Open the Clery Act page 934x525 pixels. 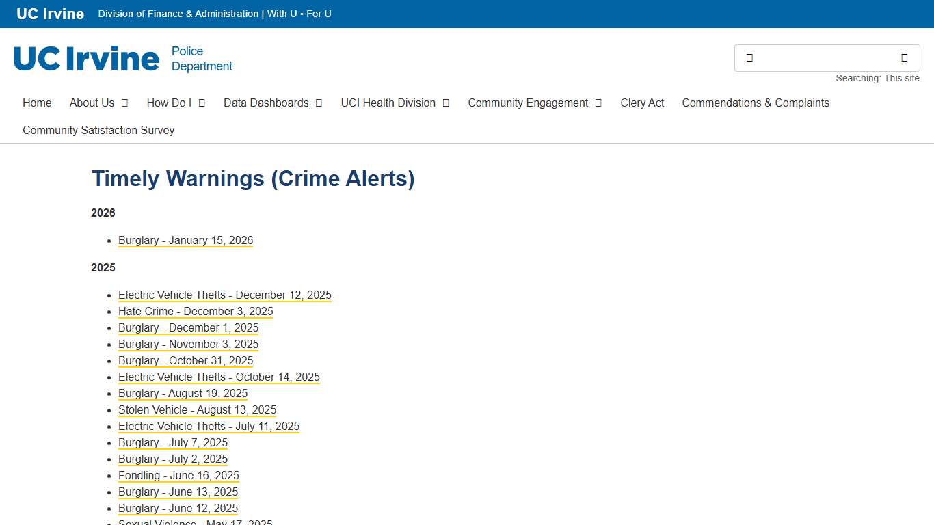642,103
